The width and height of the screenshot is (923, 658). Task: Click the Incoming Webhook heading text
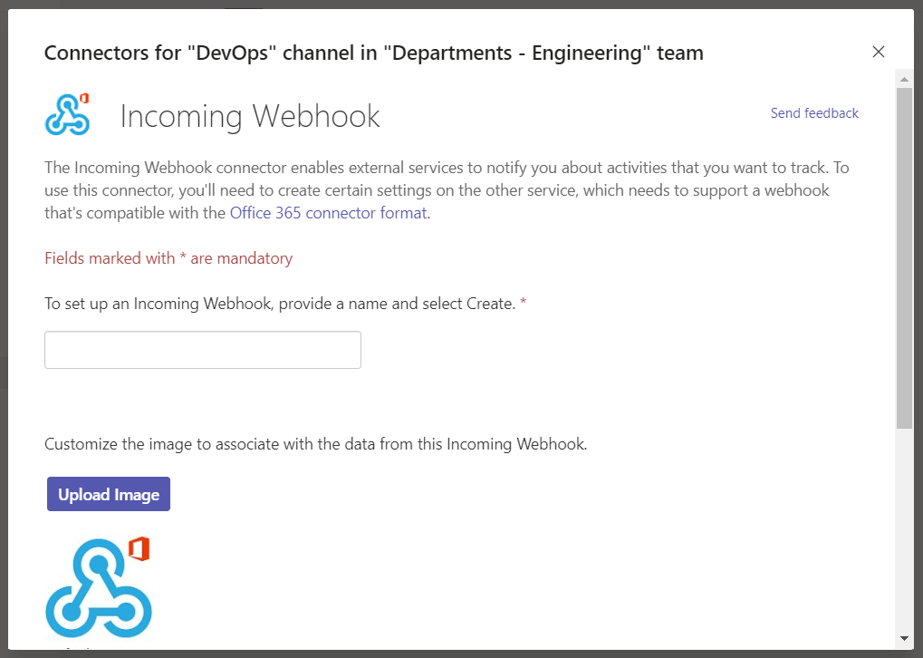(x=250, y=115)
